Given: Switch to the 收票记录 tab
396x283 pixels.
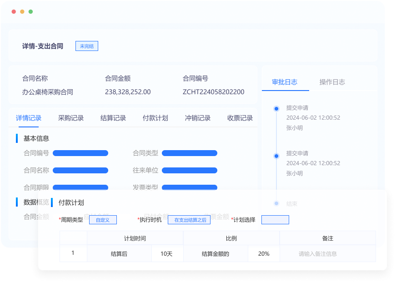Looking at the screenshot, I should [x=240, y=118].
